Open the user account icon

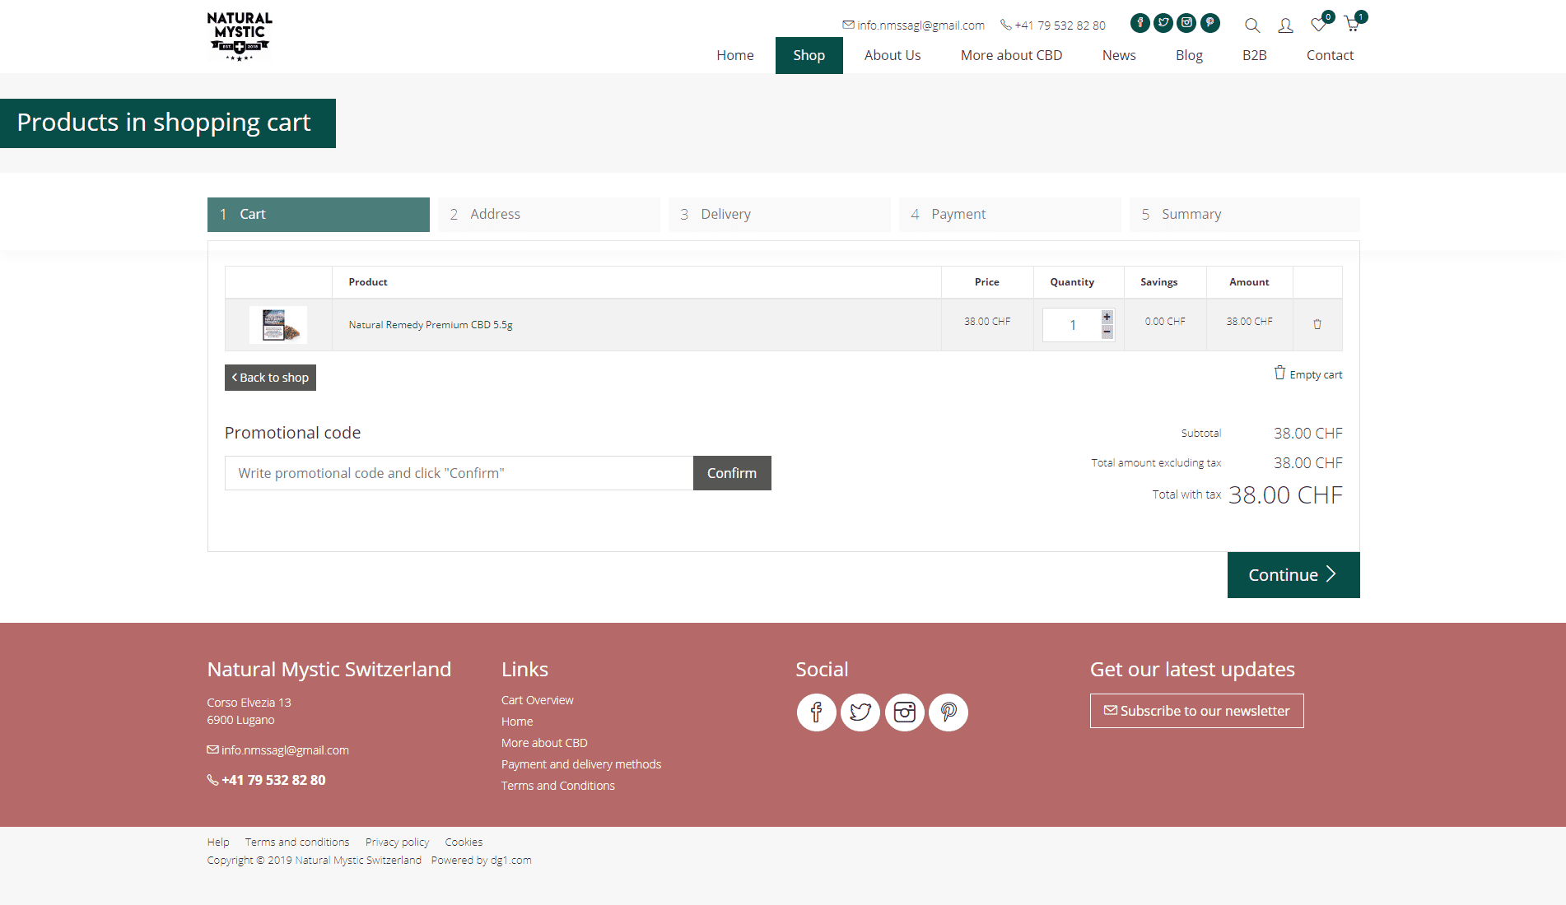tap(1285, 26)
